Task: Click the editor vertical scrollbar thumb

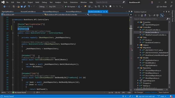Action: pyautogui.click(x=131, y=35)
